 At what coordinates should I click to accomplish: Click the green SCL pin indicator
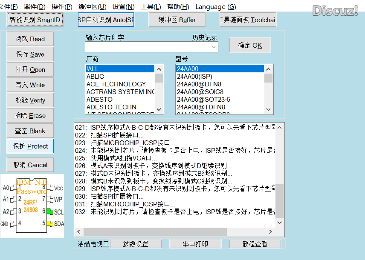(50, 211)
